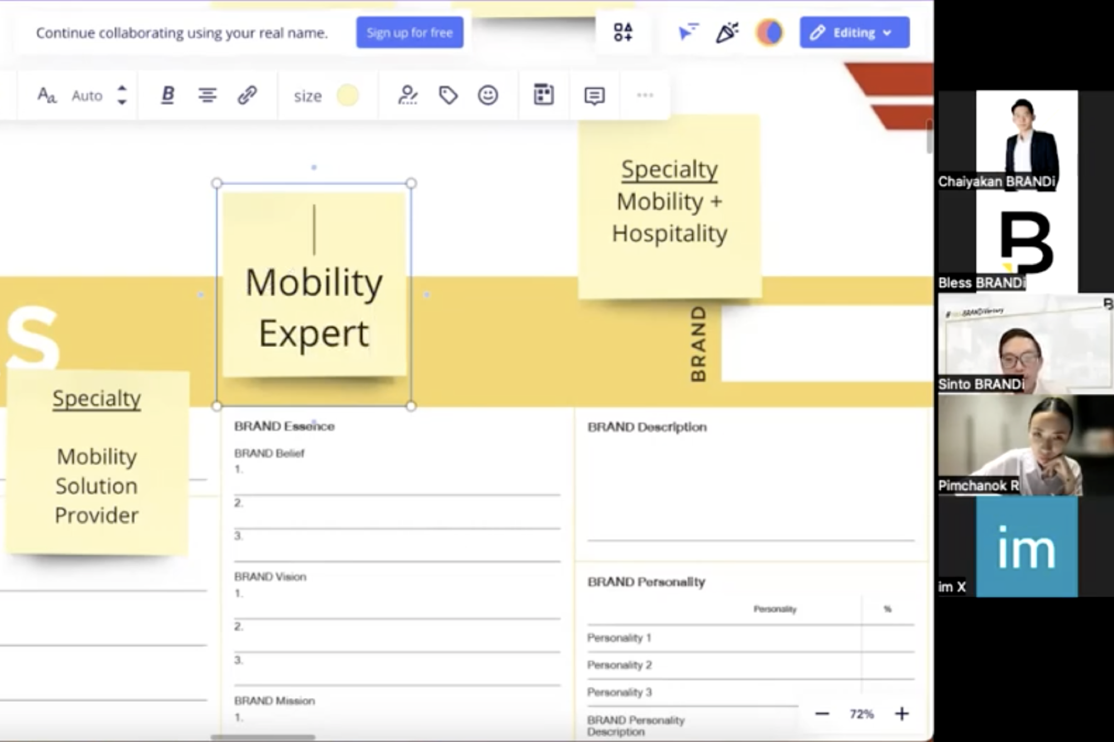This screenshot has width=1114, height=742.
Task: Click the Sign up for free button
Action: coord(409,33)
